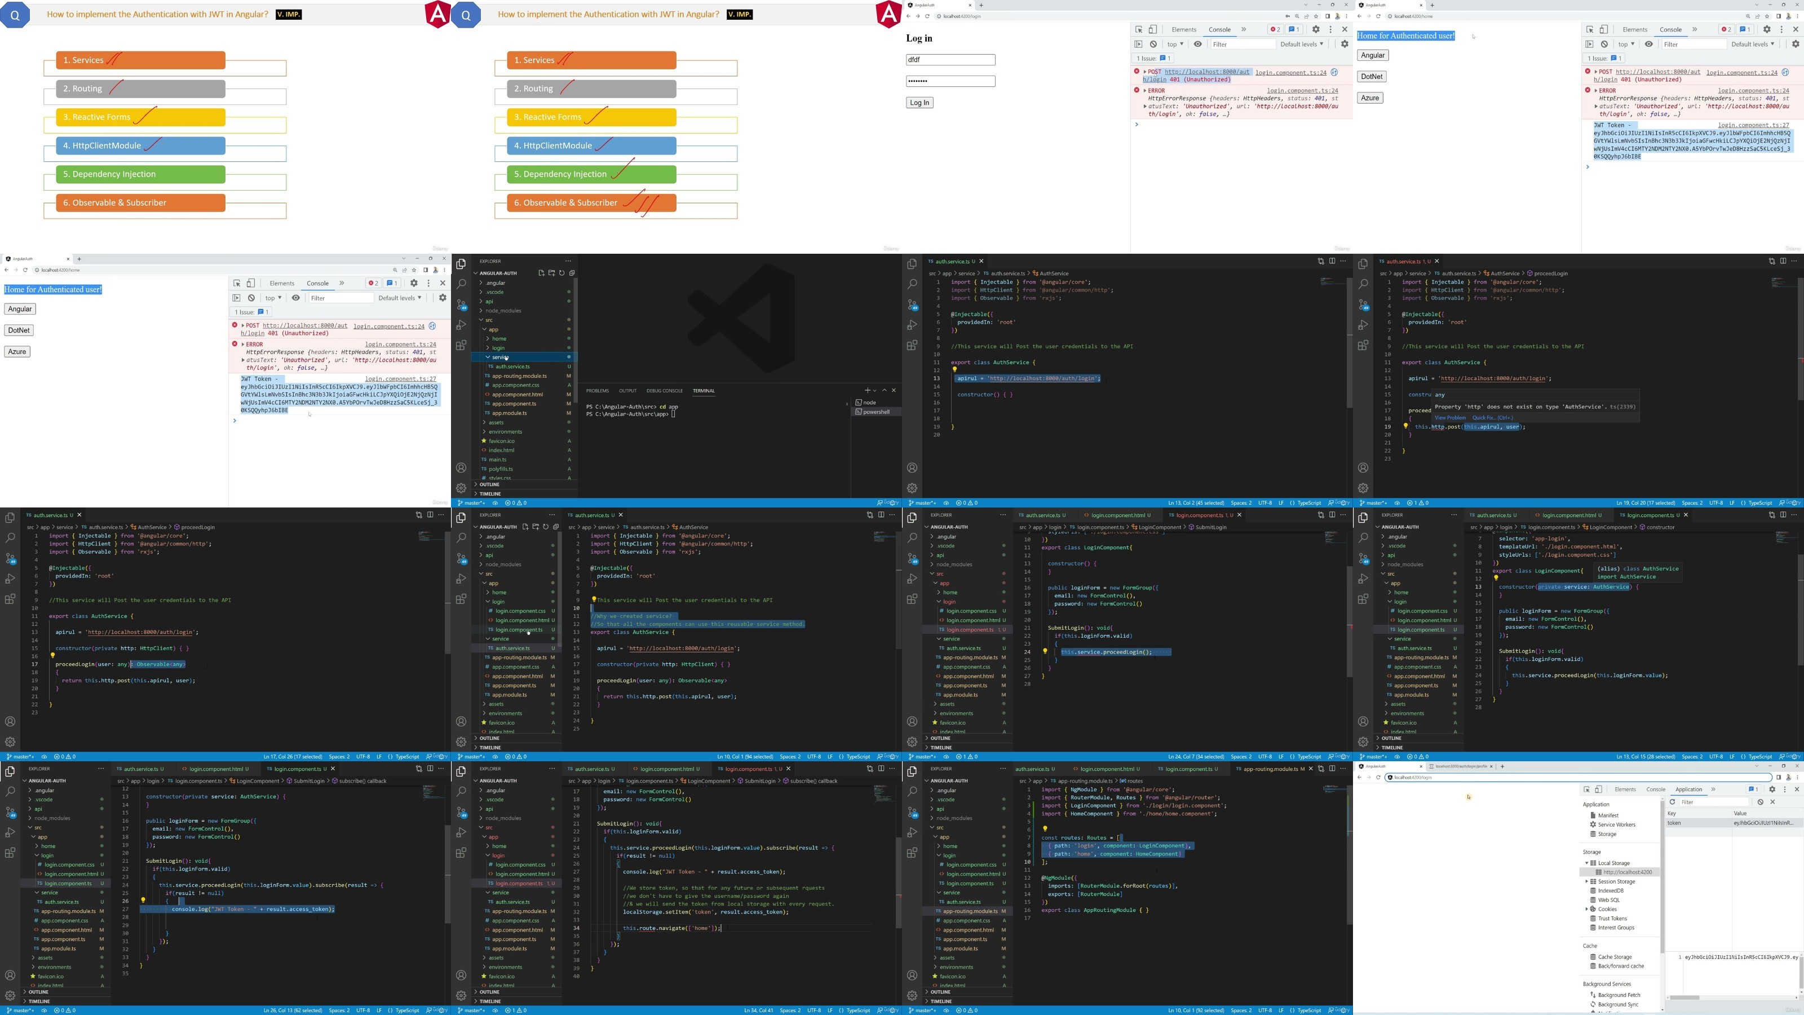This screenshot has height=1015, width=1804.
Task: Toggle device toolbar in Application-tab DevTools
Action: [1598, 789]
